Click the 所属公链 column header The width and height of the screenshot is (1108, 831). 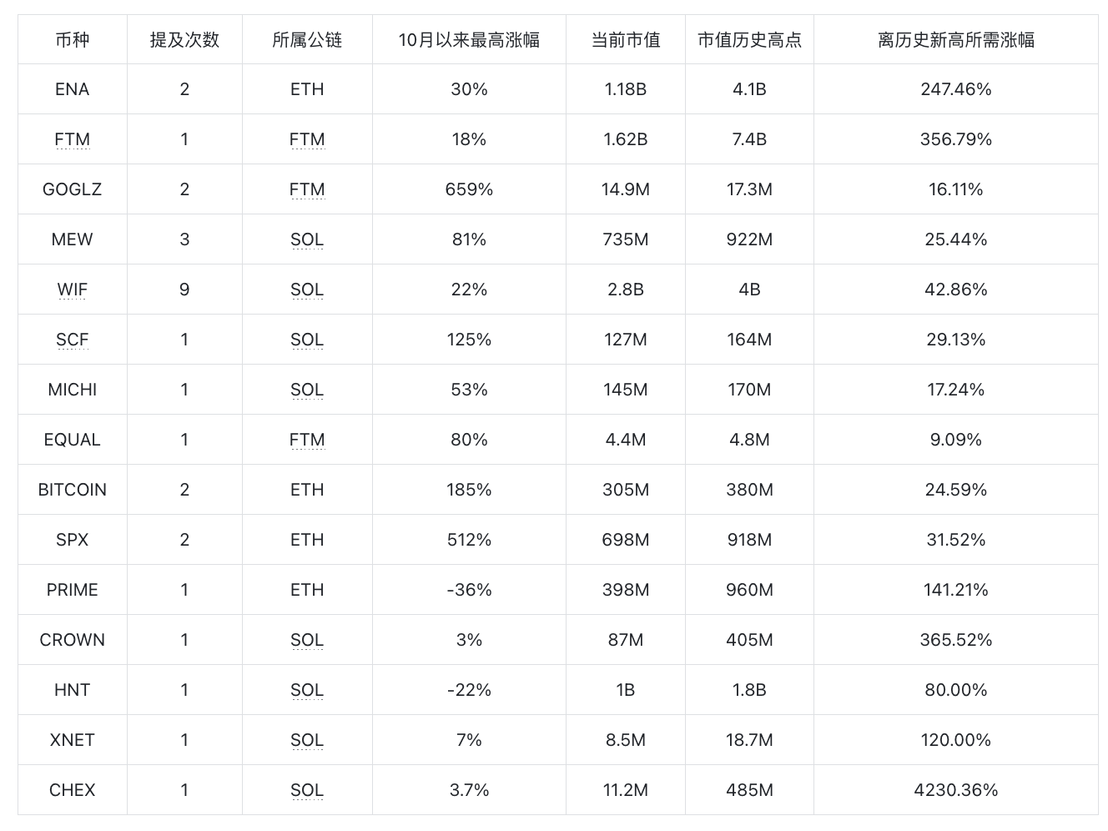[307, 39]
